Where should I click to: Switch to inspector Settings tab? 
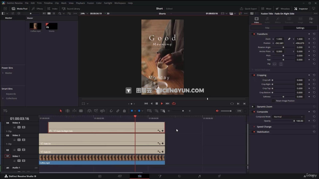click(300, 28)
